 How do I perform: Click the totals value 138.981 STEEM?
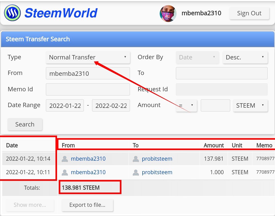click(81, 188)
